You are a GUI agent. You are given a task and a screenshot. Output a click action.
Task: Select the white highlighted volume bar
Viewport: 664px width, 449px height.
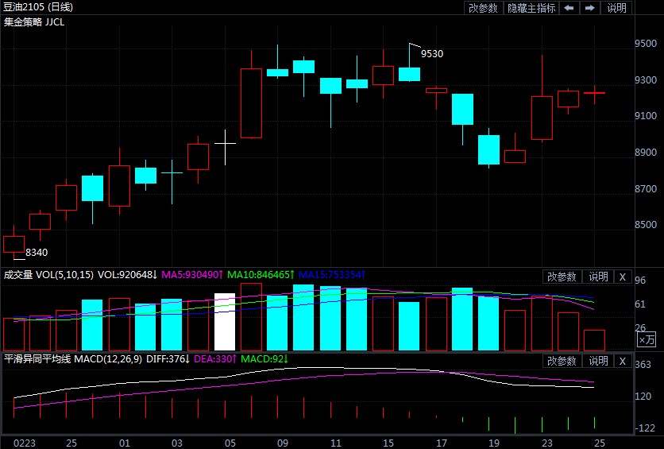(x=226, y=322)
